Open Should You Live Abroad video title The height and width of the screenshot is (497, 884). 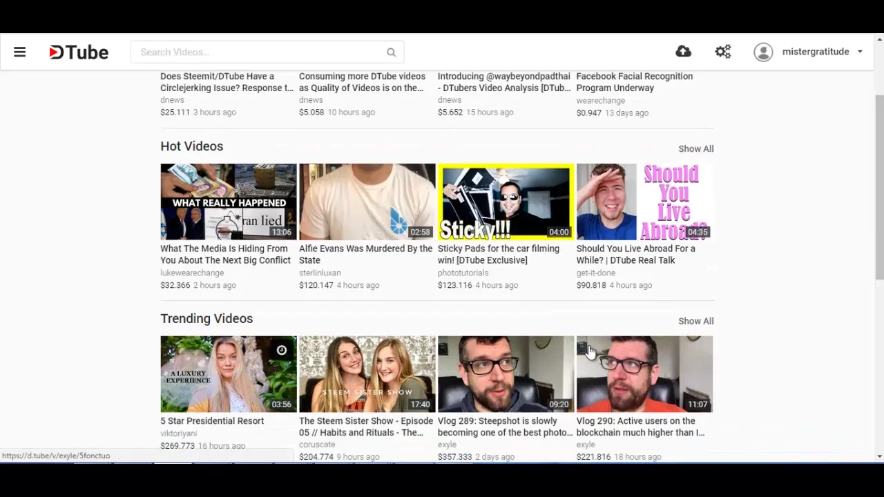pos(636,254)
